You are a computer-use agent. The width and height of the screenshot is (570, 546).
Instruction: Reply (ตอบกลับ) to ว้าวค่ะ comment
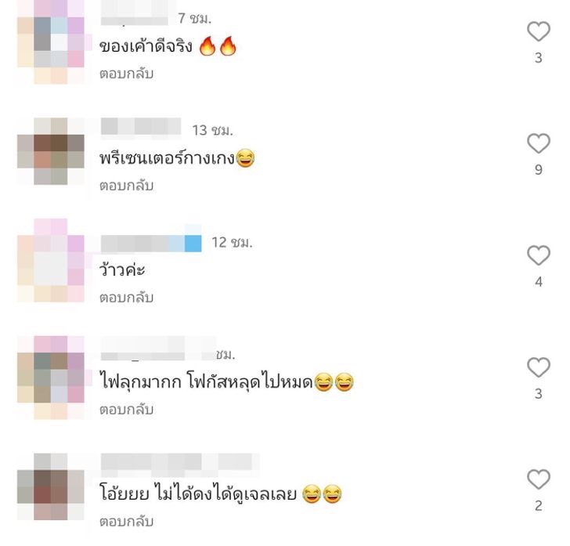[x=127, y=298]
